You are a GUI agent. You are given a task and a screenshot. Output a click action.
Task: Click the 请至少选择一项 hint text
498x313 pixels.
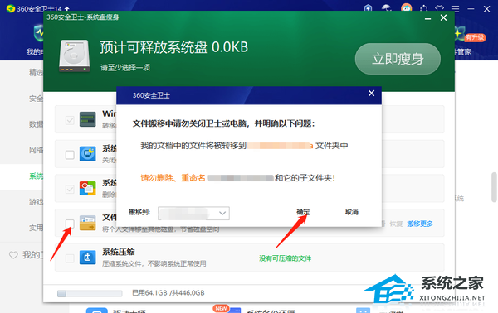pyautogui.click(x=125, y=67)
